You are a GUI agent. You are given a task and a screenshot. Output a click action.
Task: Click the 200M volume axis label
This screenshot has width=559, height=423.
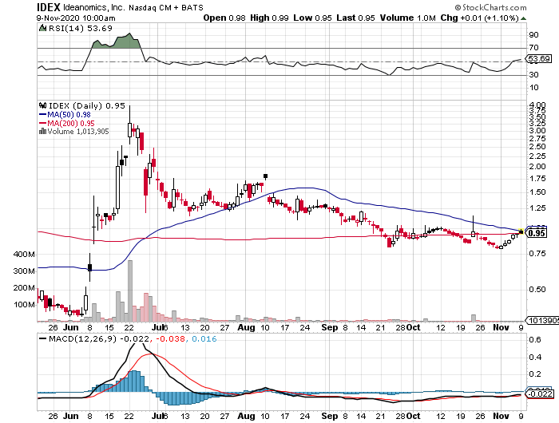pos(24,288)
